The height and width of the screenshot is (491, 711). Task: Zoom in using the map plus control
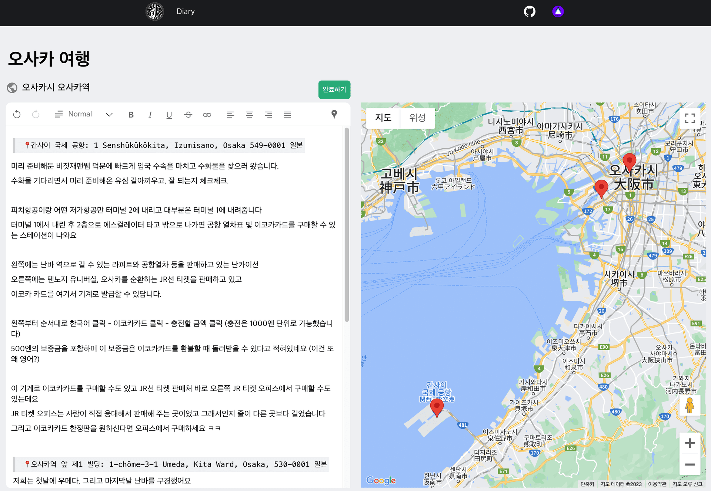tap(690, 443)
